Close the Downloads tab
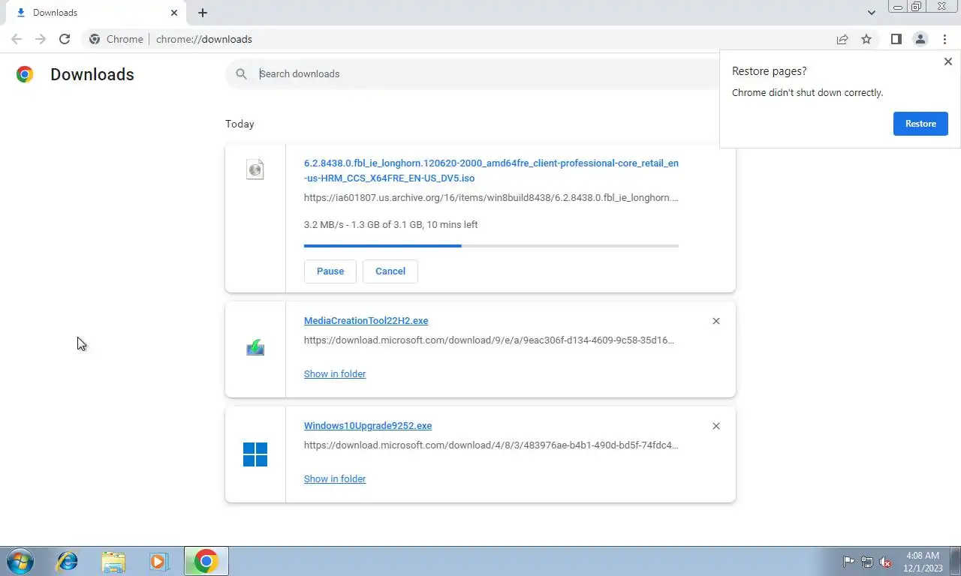The image size is (961, 576). pos(174,13)
